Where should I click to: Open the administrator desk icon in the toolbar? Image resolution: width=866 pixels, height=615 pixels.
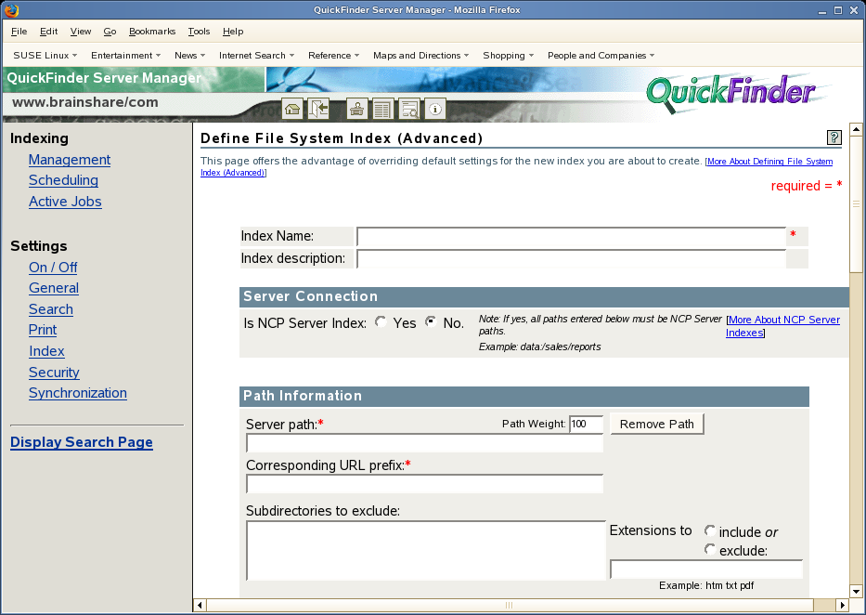356,109
